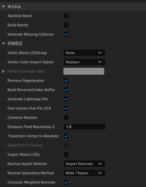Click the Distance Field Resolution Scale field
The image size is (146, 187).
tap(84, 127)
